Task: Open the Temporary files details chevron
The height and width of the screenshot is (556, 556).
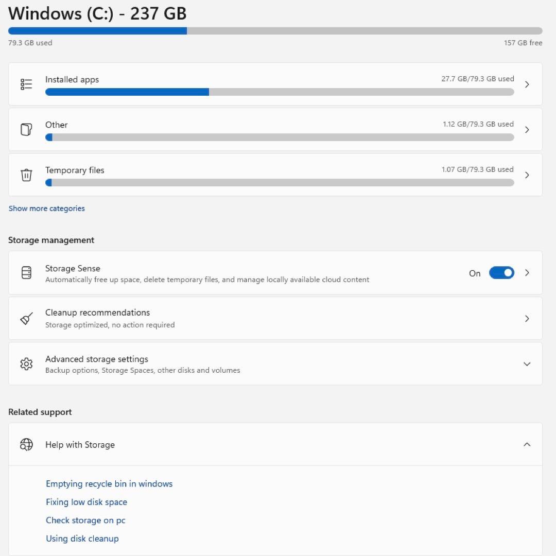Action: point(527,175)
